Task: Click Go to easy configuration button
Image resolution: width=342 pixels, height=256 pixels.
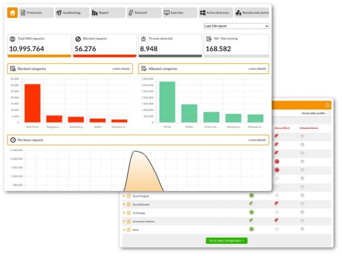Action: 227,240
